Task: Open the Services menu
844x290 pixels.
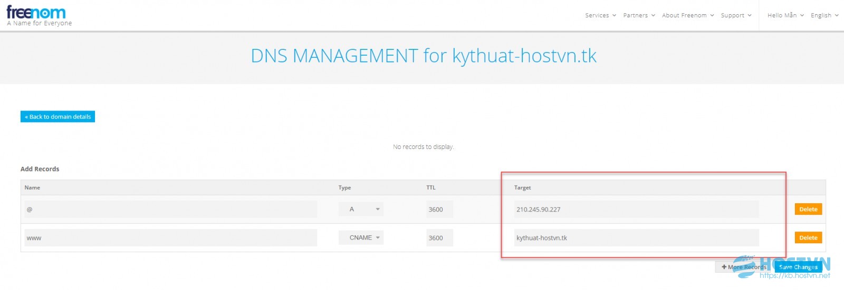Action: (600, 15)
